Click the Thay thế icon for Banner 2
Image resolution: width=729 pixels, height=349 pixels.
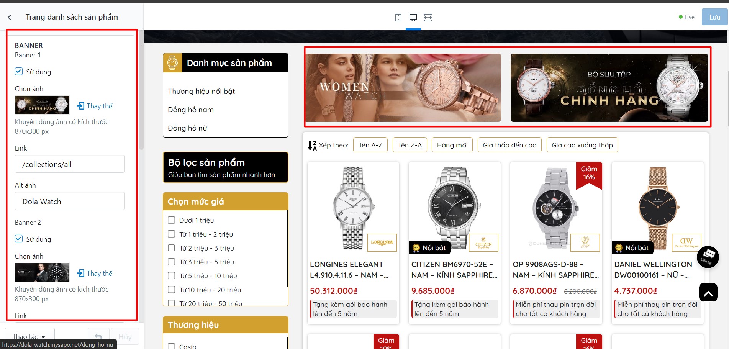(81, 273)
